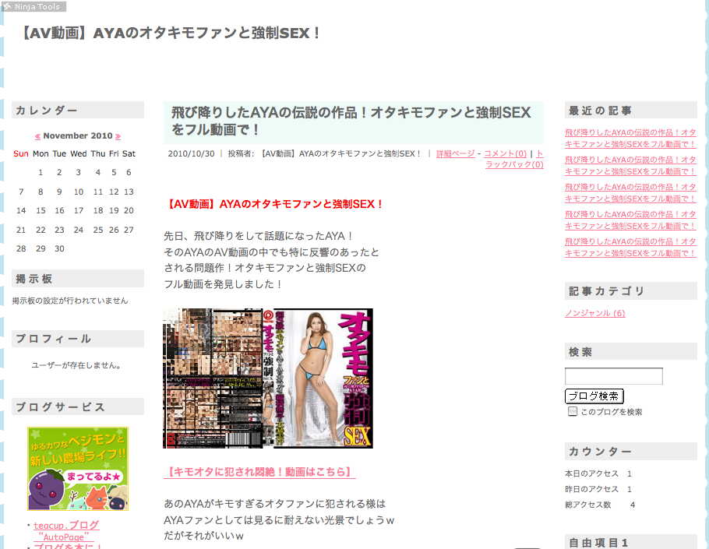
Task: Click the 掲示板の設定が行われていません message
Action: (x=70, y=301)
